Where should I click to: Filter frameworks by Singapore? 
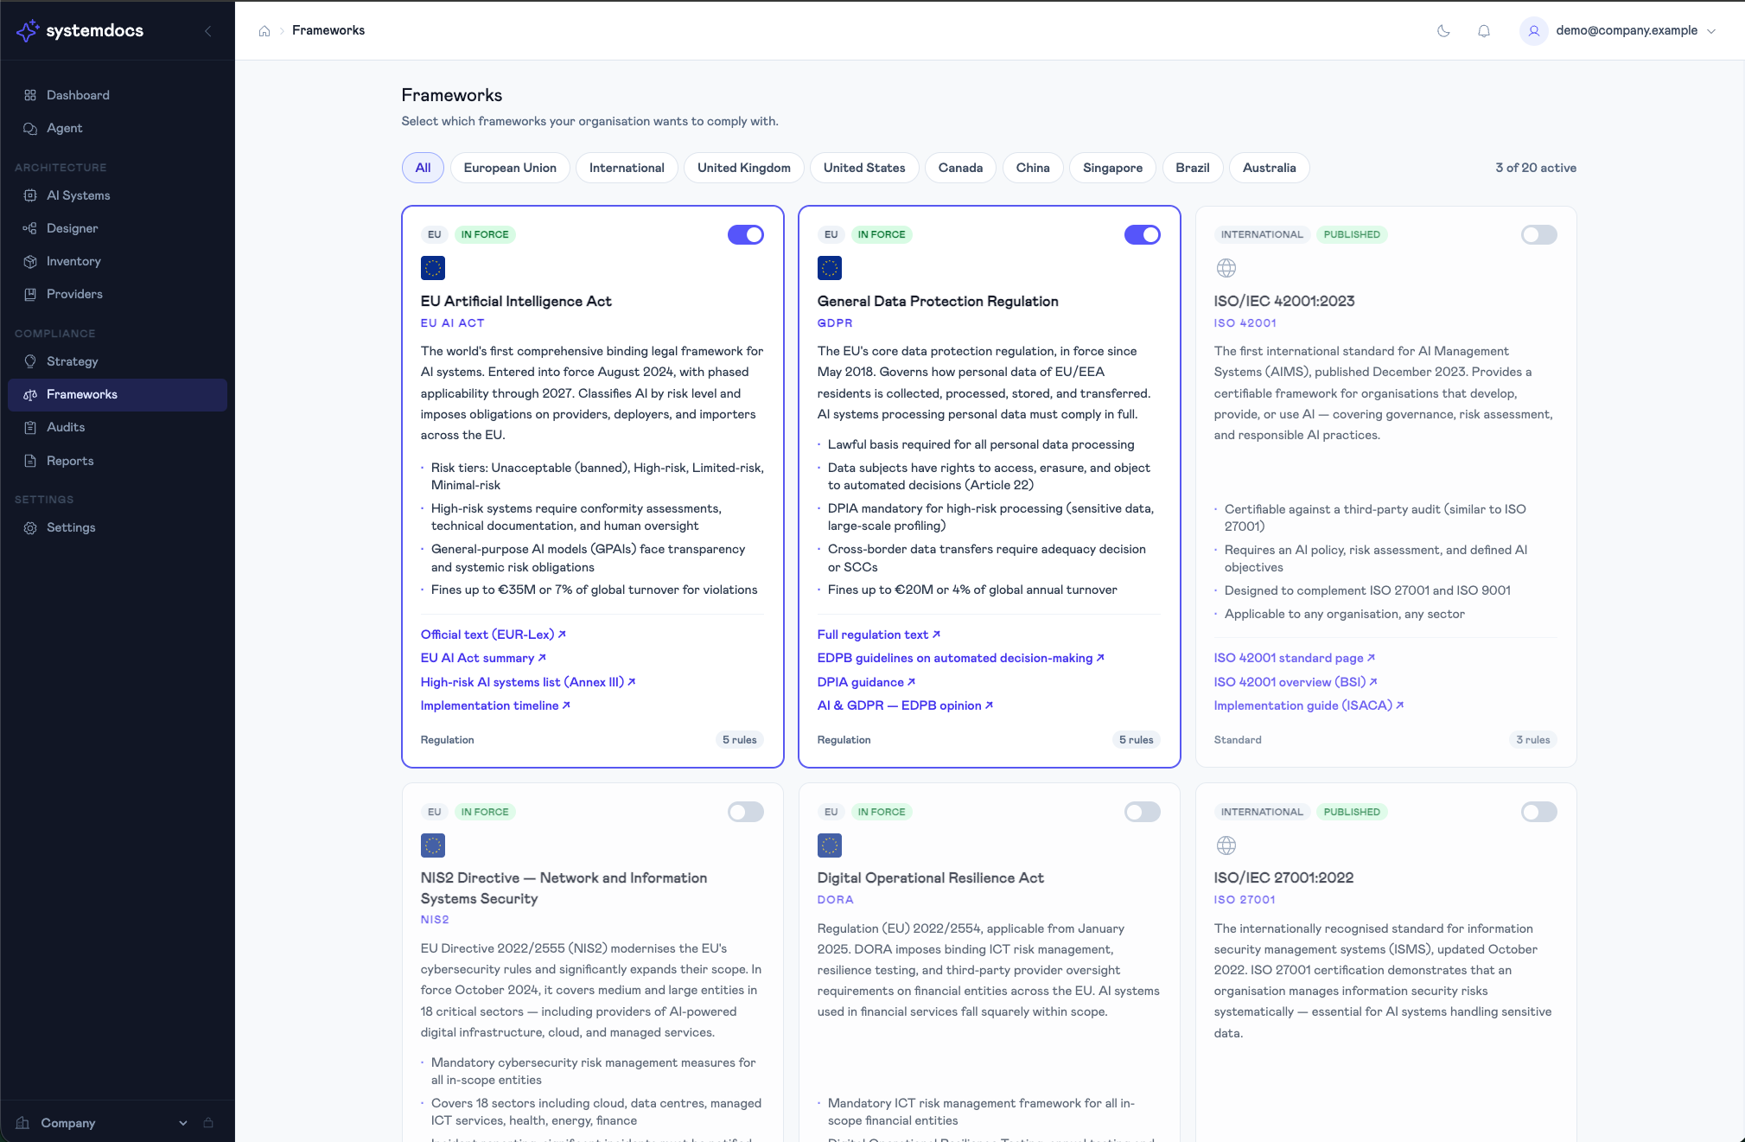pyautogui.click(x=1112, y=168)
